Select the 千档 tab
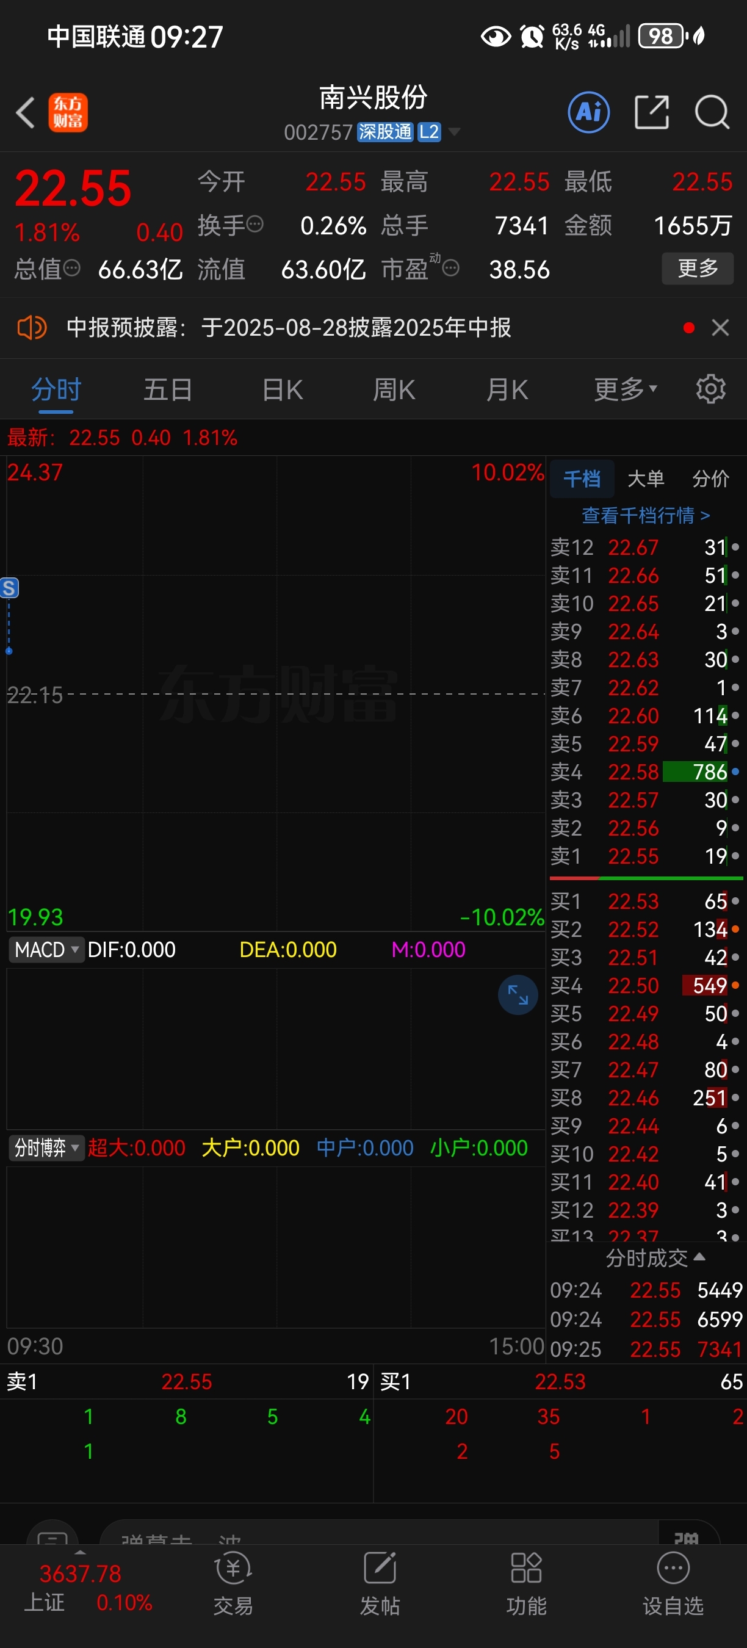This screenshot has height=1648, width=747. 582,479
